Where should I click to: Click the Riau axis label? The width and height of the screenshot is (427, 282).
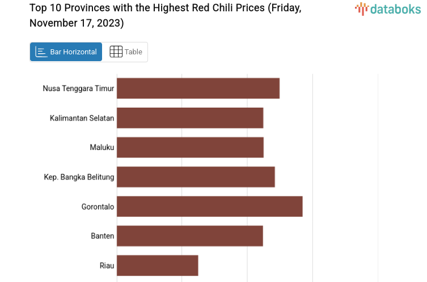point(107,265)
